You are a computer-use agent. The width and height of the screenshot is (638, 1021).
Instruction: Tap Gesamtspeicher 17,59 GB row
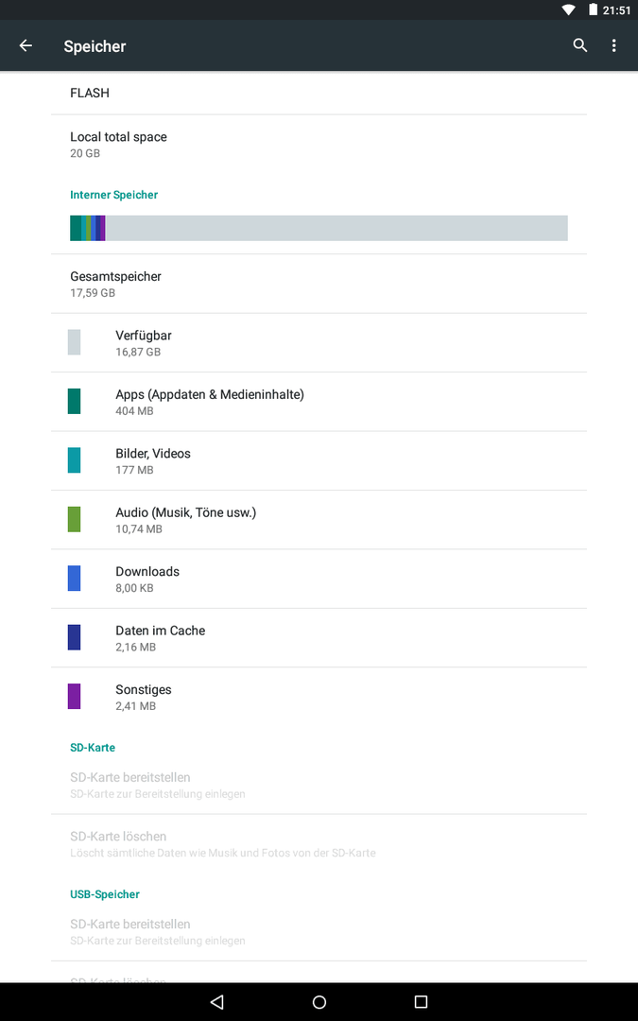[319, 284]
